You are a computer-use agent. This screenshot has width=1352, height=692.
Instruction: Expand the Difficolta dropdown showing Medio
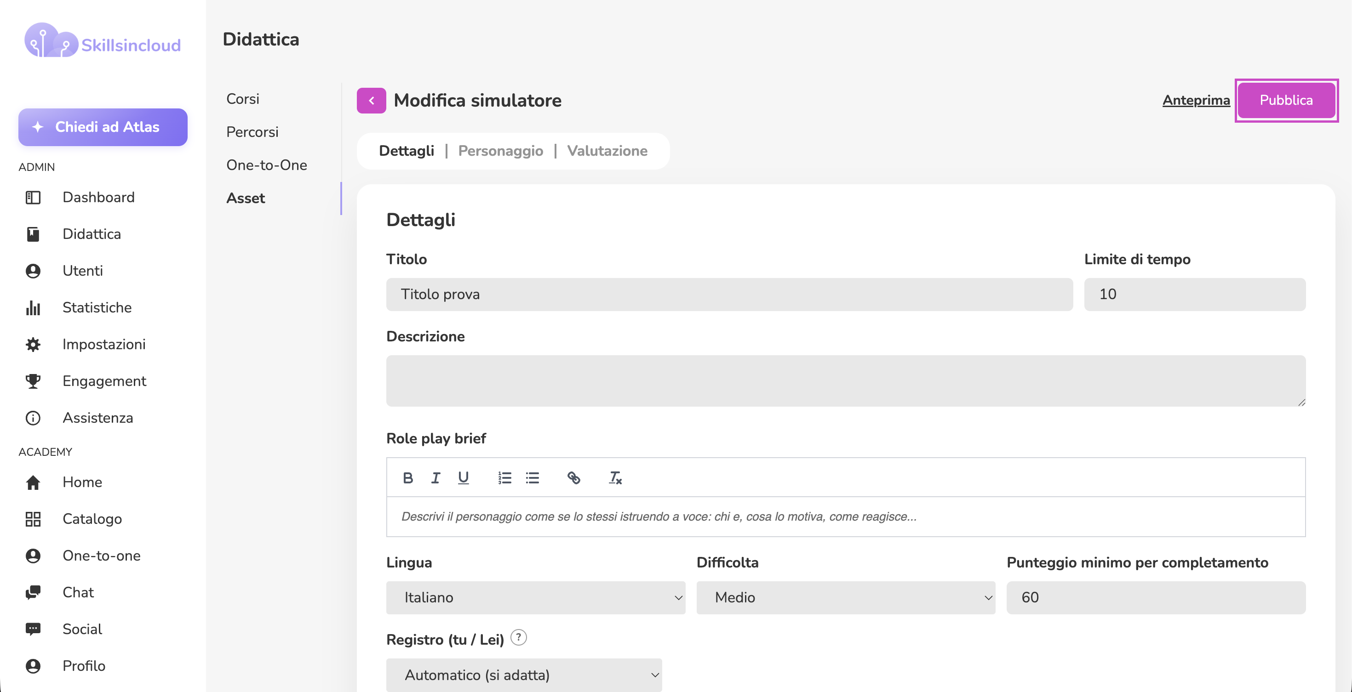pyautogui.click(x=846, y=598)
